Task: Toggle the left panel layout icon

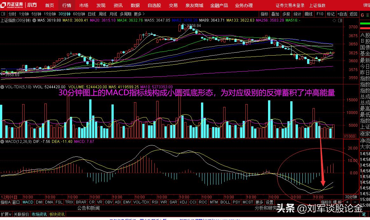Action: (x=3, y=14)
